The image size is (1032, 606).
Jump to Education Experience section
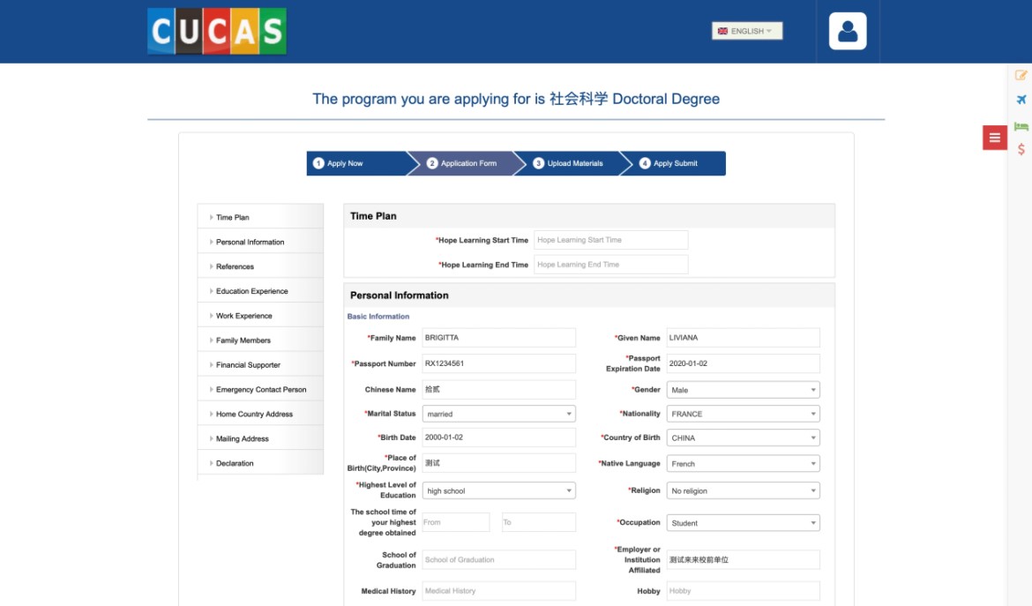(251, 291)
